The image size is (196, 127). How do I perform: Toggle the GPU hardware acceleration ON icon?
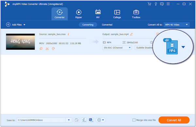[x=91, y=120]
